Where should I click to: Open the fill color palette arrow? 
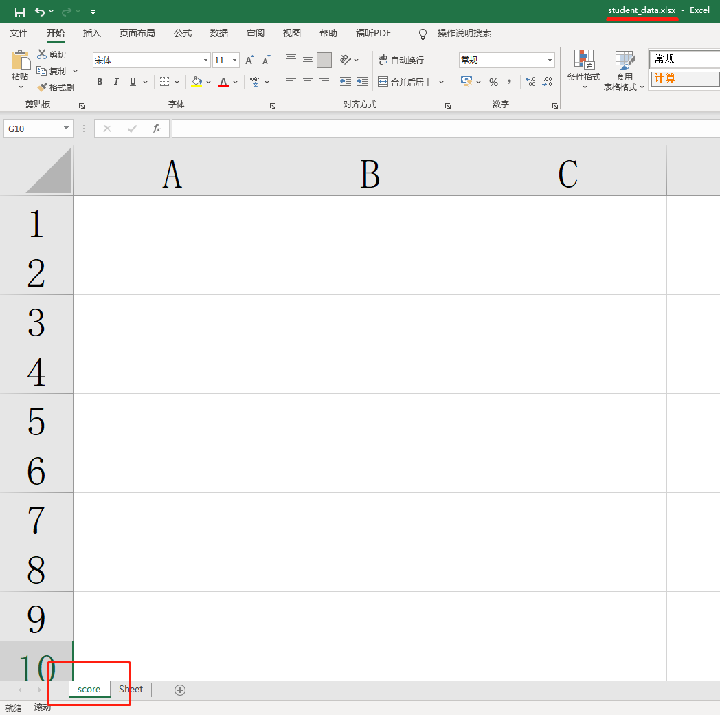208,82
